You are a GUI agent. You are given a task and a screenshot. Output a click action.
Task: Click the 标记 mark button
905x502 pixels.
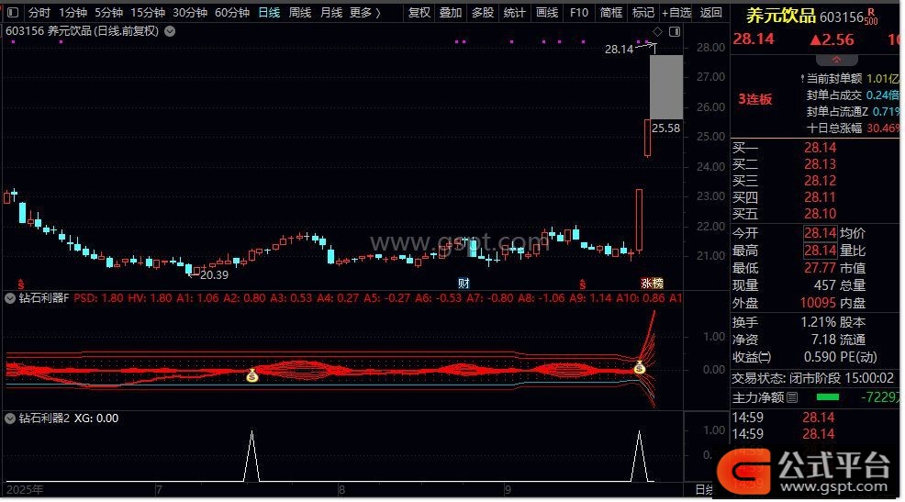(643, 12)
